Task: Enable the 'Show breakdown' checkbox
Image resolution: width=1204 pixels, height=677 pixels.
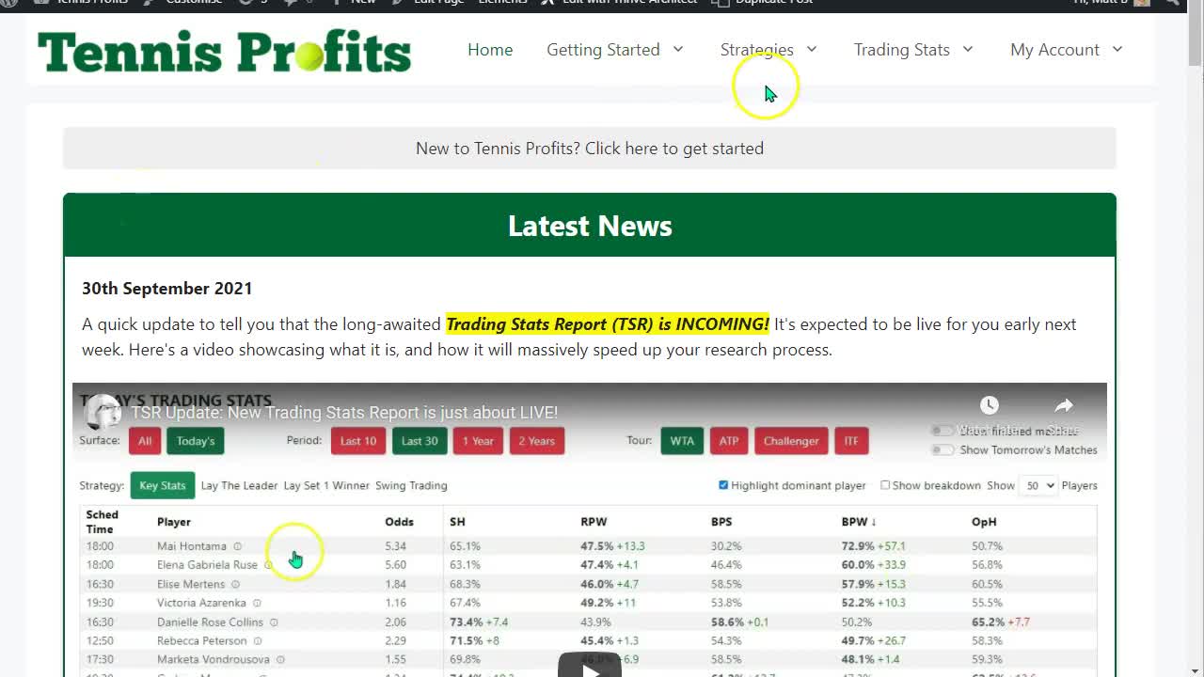Action: click(x=885, y=485)
